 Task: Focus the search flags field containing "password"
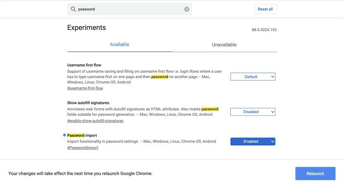128,9
